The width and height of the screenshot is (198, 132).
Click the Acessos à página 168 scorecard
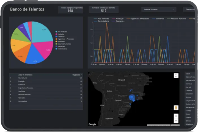coord(70,9)
